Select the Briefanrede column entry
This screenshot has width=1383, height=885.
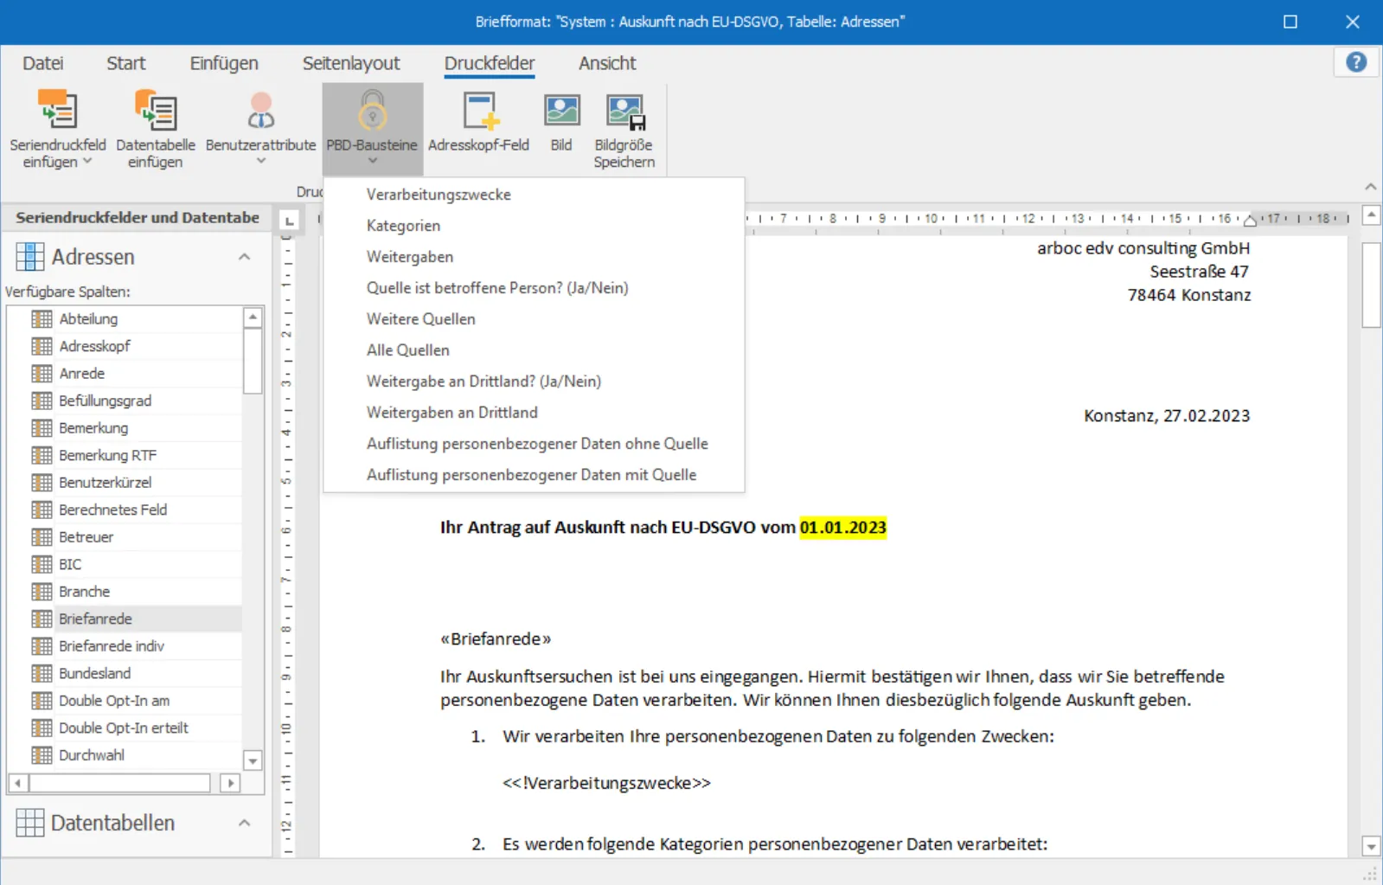coord(125,619)
